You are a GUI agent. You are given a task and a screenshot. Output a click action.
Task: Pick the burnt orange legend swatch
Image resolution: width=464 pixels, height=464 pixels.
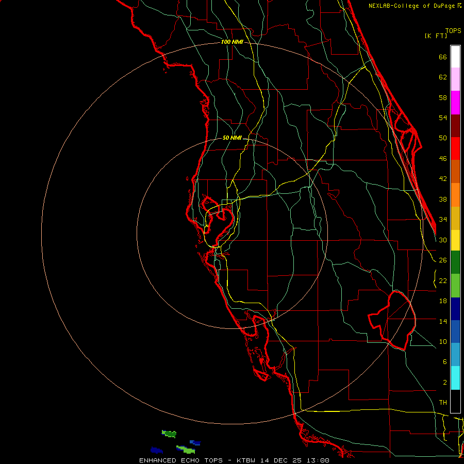tap(455, 172)
